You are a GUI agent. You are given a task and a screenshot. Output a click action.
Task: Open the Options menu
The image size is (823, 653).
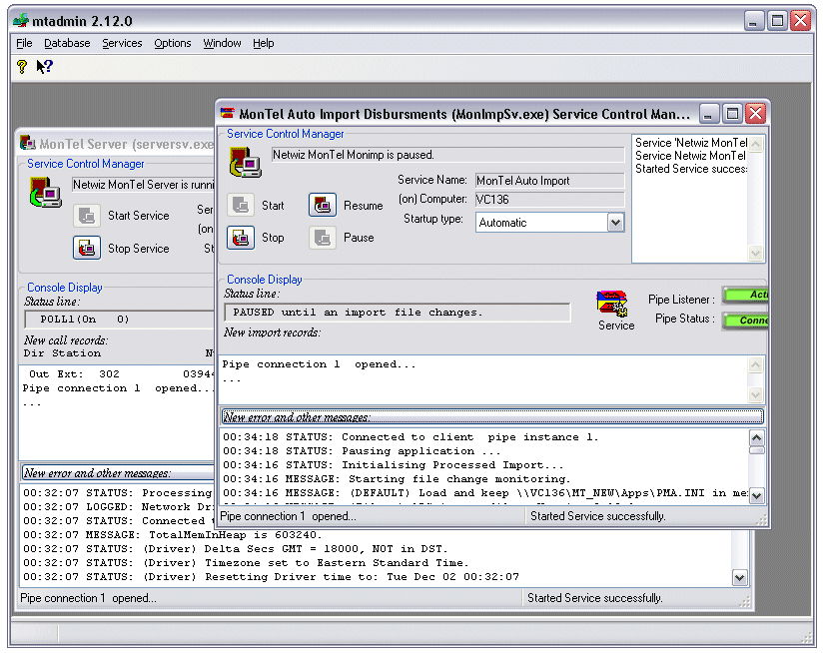click(172, 43)
